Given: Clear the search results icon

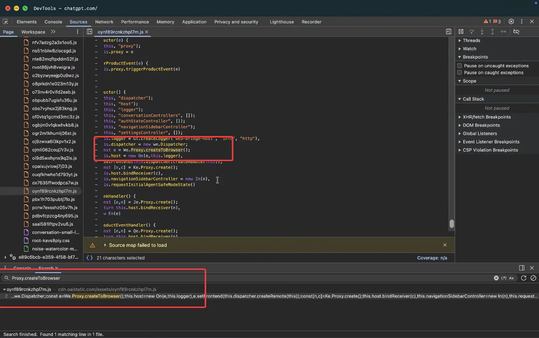Looking at the screenshot, I should tap(533, 278).
